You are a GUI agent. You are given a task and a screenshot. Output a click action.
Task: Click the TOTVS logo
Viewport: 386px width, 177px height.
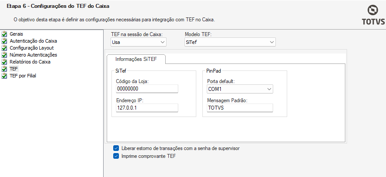[x=373, y=16]
